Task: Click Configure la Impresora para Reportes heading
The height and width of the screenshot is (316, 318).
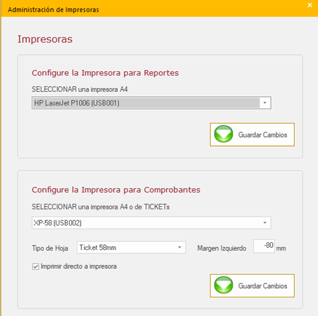Action: click(x=105, y=73)
